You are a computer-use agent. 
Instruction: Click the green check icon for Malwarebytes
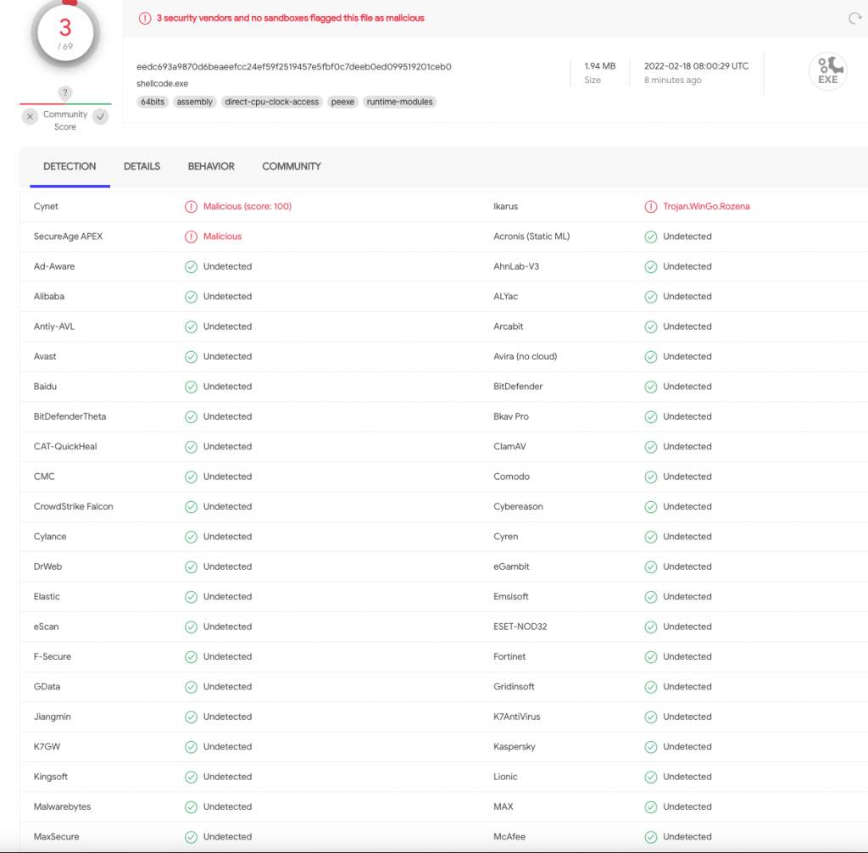pos(191,807)
